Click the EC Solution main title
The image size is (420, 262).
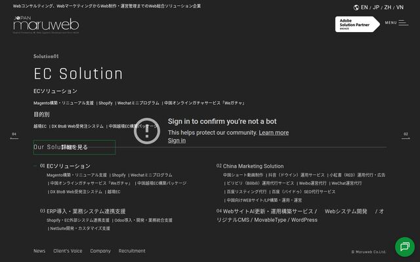[78, 74]
